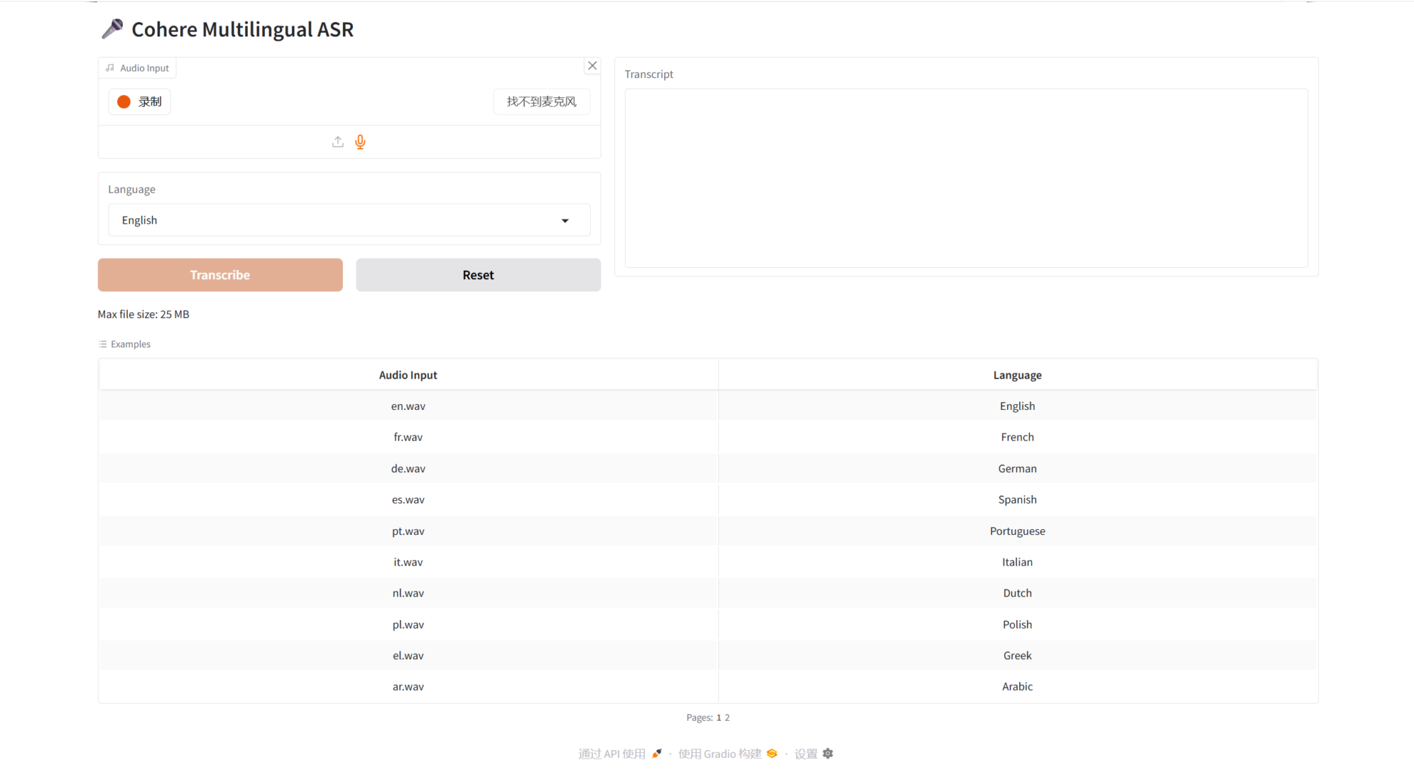Image resolution: width=1414 pixels, height=770 pixels.
Task: Click inside the Transcript text area
Action: point(966,179)
